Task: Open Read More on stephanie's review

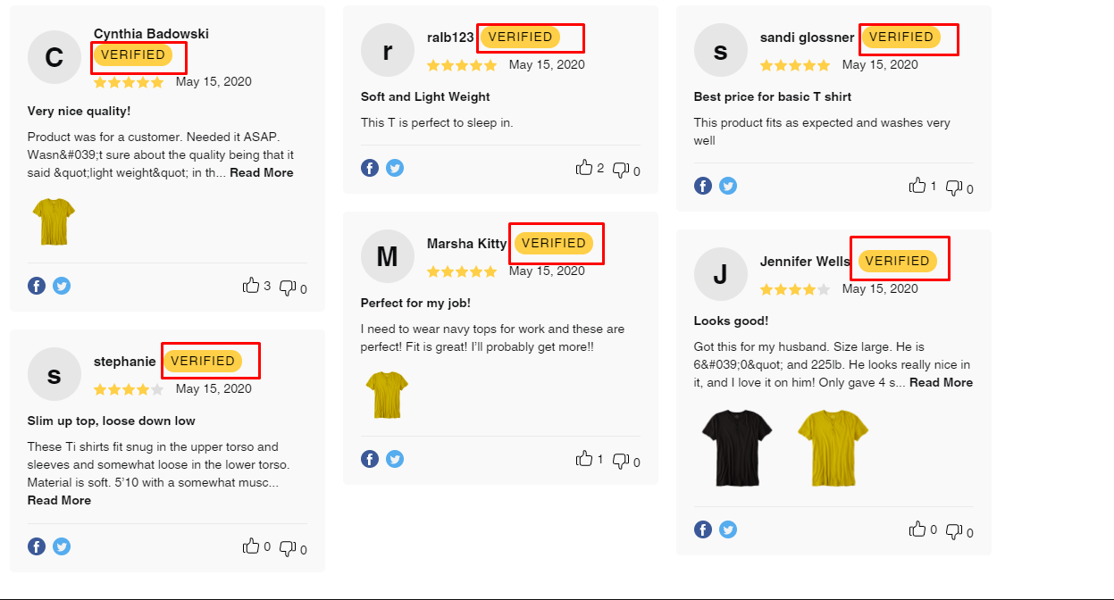Action: coord(59,500)
